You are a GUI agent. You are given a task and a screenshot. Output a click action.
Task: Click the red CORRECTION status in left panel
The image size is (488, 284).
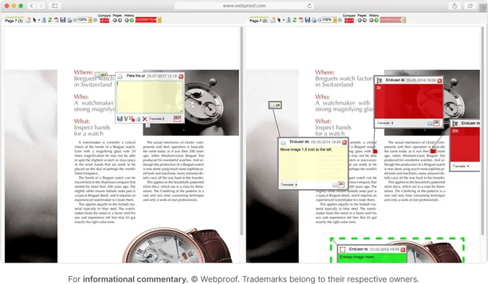coord(146,20)
